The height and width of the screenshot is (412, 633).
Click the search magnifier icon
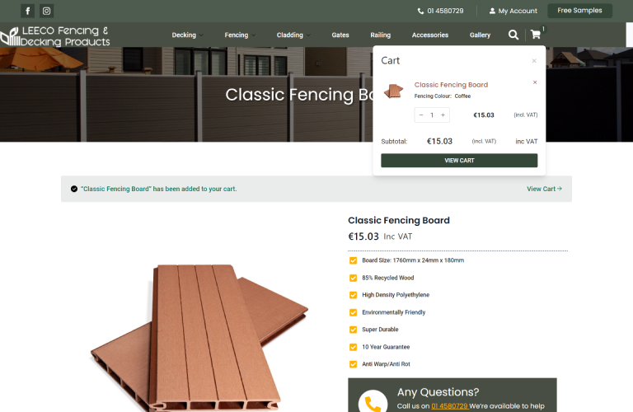513,35
